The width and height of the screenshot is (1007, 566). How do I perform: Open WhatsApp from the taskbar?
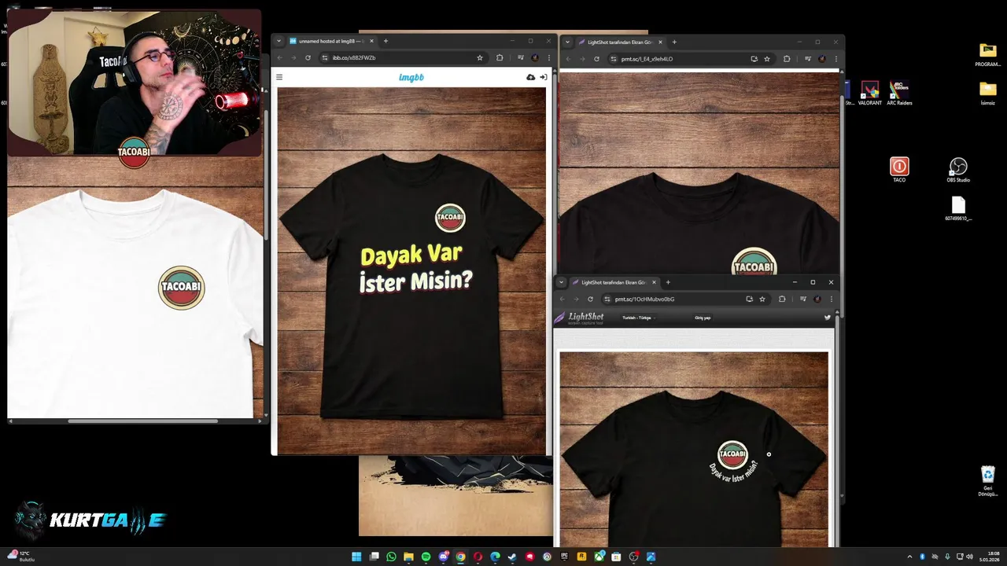click(x=391, y=557)
